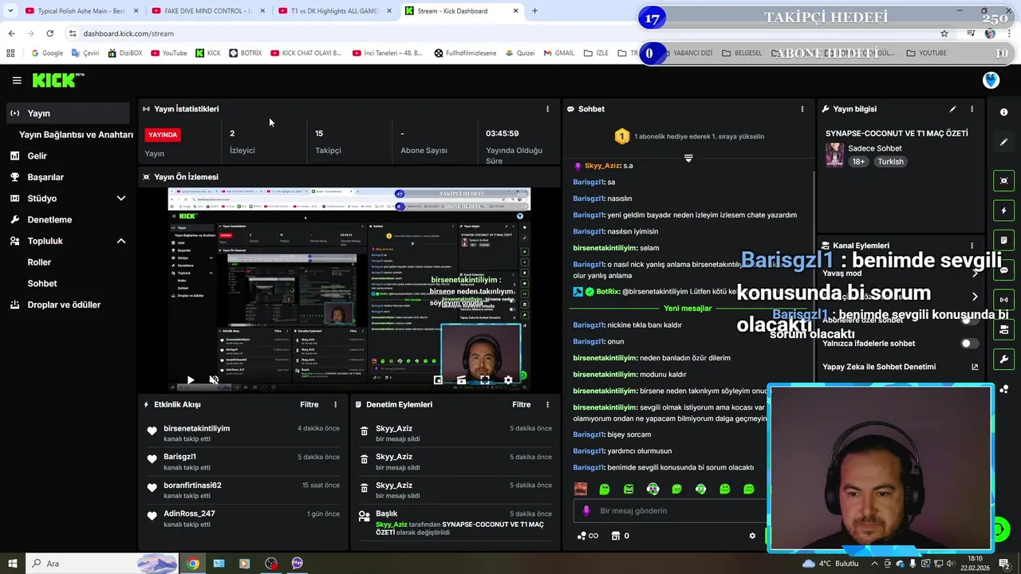Open Denetim Eylemleri Filtre dropdown
The height and width of the screenshot is (574, 1021).
[522, 405]
